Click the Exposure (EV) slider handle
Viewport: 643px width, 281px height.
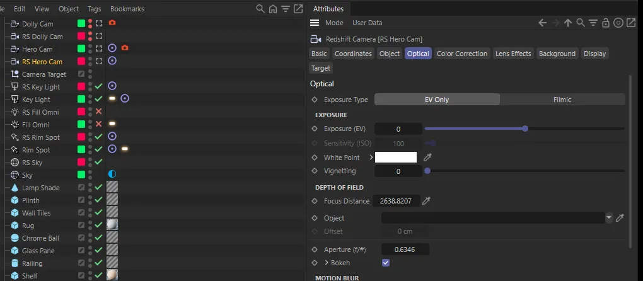(525, 129)
